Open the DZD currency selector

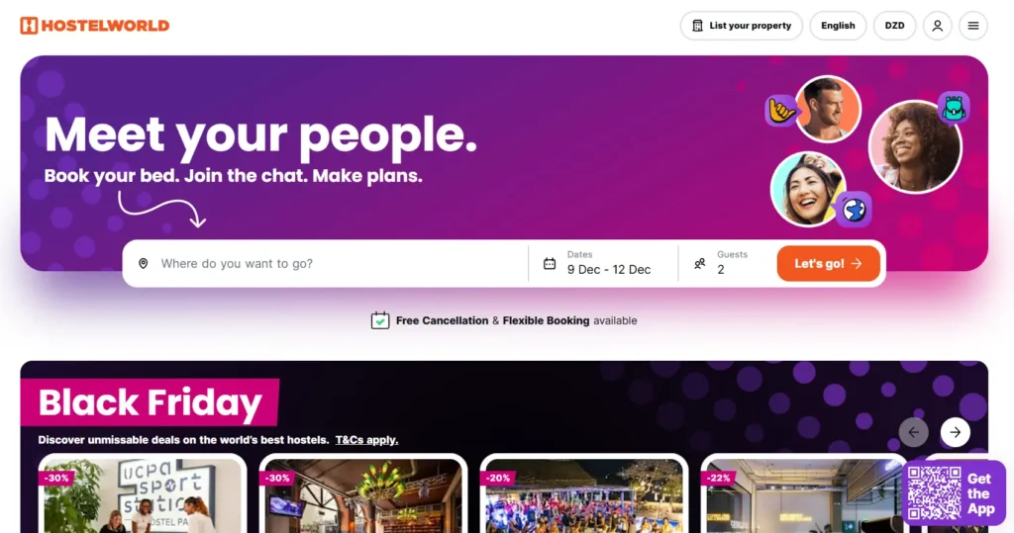tap(894, 26)
